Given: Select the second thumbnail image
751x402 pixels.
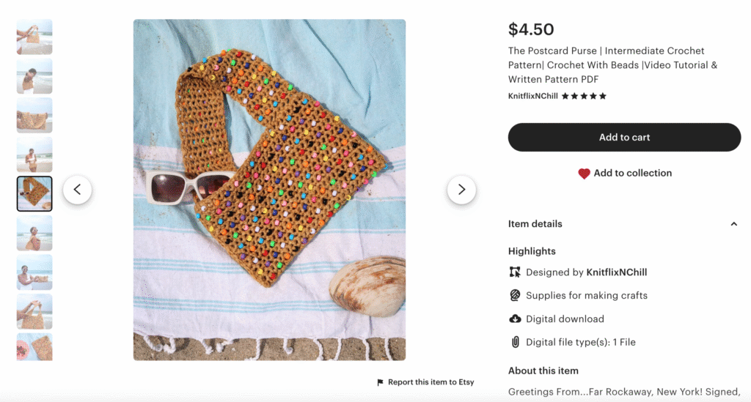Looking at the screenshot, I should [34, 76].
